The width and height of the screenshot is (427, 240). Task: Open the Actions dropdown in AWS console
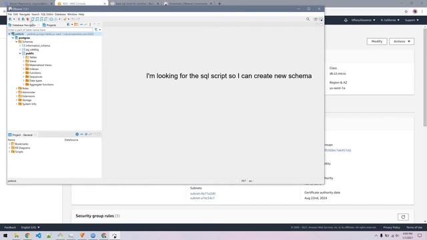pyautogui.click(x=402, y=41)
